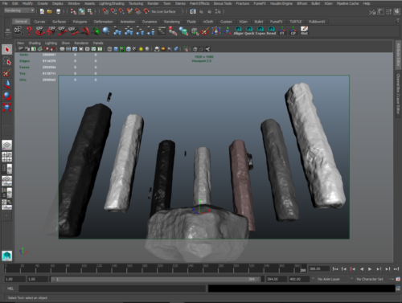Image resolution: width=402 pixels, height=303 pixels.
Task: Click the Open Scene folder icon
Action: click(x=50, y=11)
